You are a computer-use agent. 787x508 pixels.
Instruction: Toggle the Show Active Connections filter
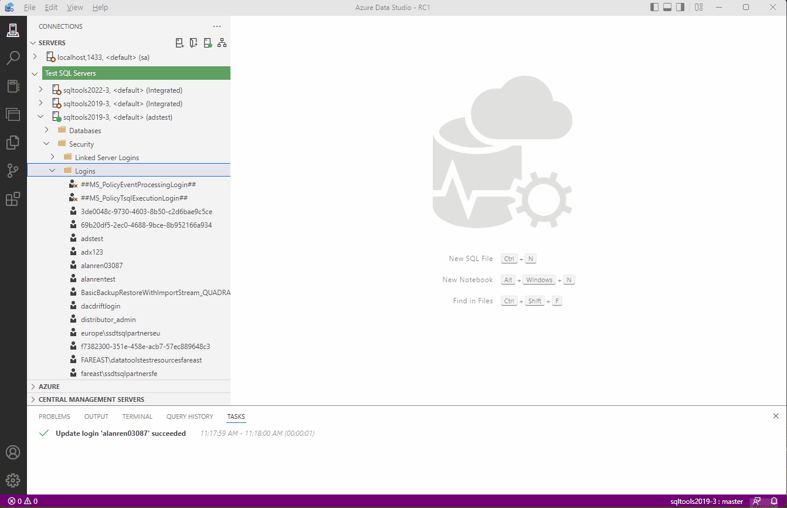pos(208,42)
